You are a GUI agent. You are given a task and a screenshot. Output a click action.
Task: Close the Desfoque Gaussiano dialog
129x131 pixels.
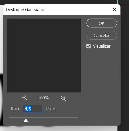[x=114, y=9]
